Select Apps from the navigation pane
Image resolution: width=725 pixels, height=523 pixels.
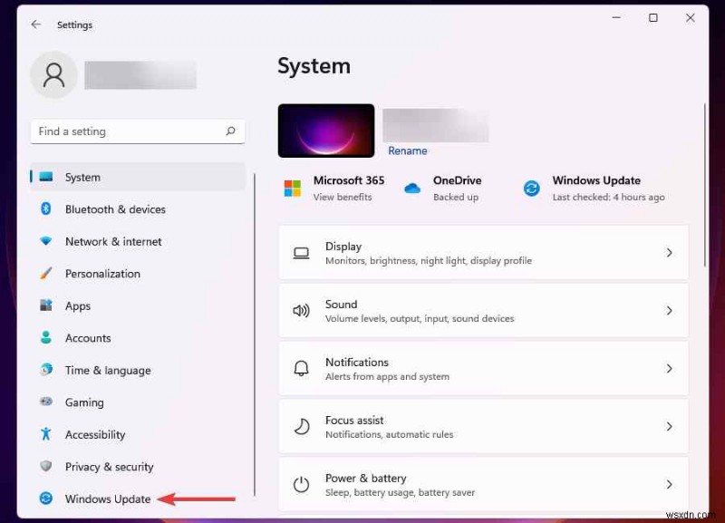(78, 306)
